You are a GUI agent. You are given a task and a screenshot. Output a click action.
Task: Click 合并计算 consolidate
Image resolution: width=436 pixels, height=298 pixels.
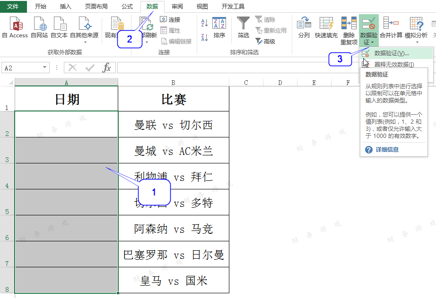tap(391, 27)
